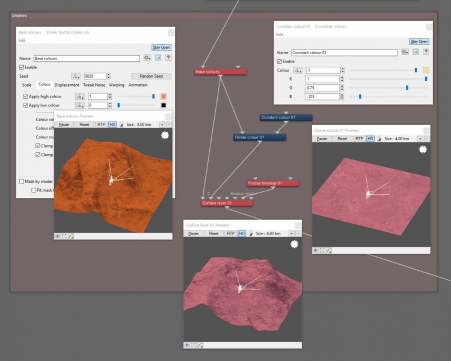
Task: Click sun heading icon in Base colours Preview
Action: pyautogui.click(x=165, y=135)
